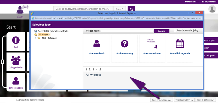
Task: Click the Zoeken button
Action: tap(162, 31)
